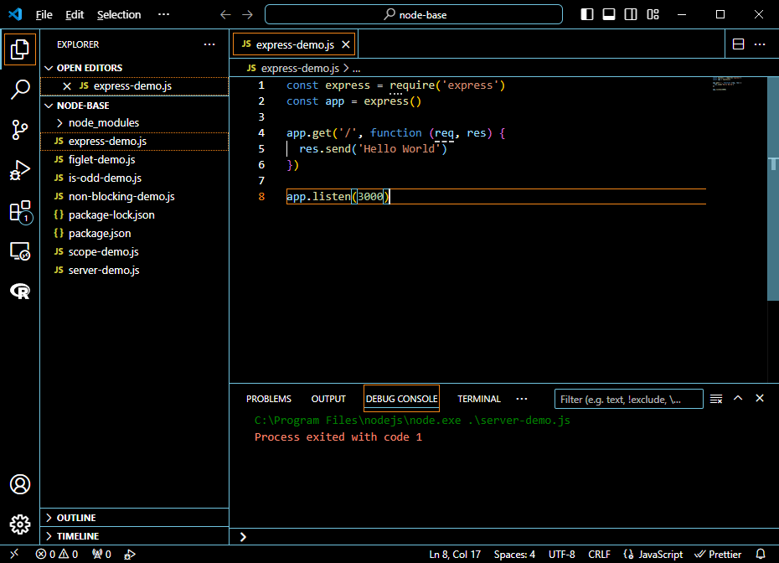
Task: Open the Selection menu
Action: [119, 14]
